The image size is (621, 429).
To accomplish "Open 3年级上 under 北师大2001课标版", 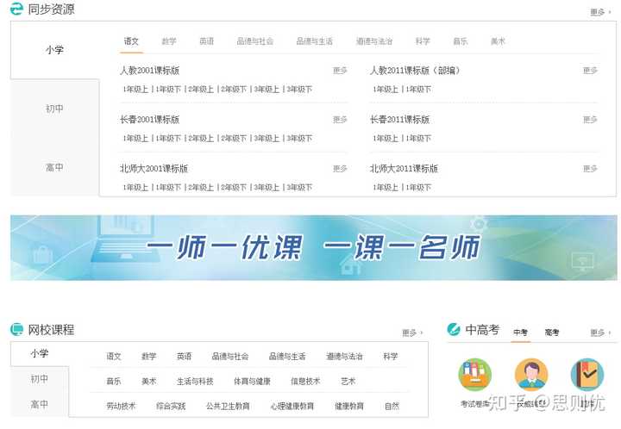I will (x=267, y=188).
